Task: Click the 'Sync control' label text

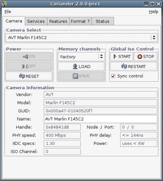Action: coord(130,76)
